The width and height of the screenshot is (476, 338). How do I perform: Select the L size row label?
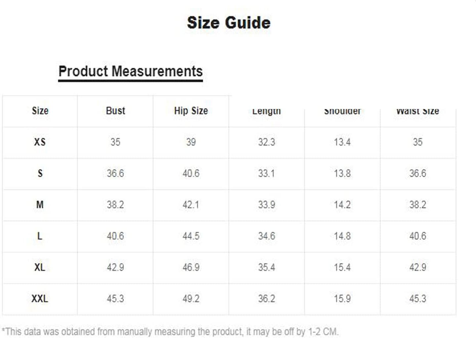tap(40, 236)
